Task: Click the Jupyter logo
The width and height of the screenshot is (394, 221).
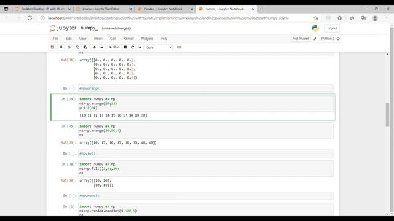Action: point(63,28)
